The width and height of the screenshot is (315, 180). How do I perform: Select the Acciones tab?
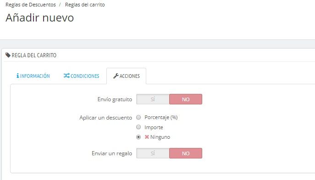coord(127,76)
